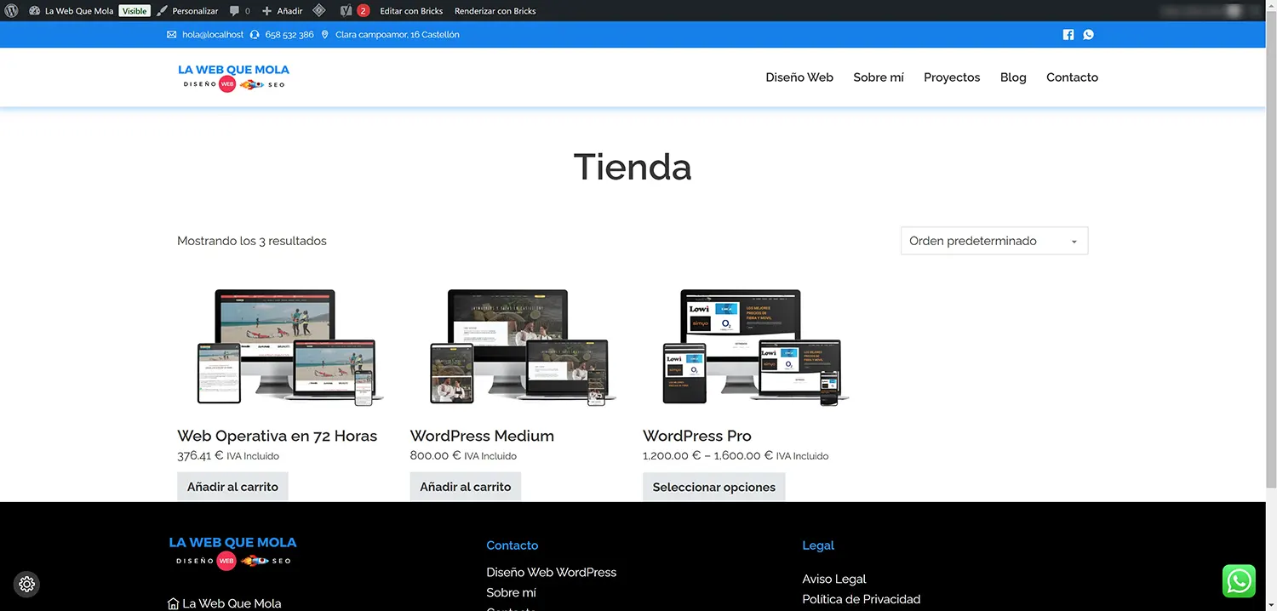Click price 376.41 €
Image resolution: width=1277 pixels, height=611 pixels.
tap(200, 455)
